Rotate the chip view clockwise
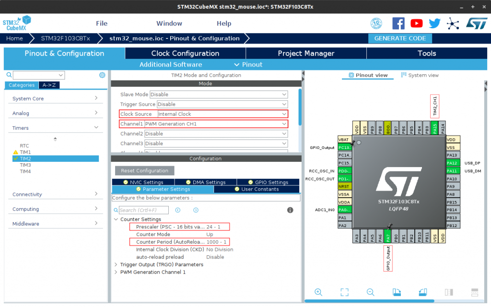 point(397,292)
